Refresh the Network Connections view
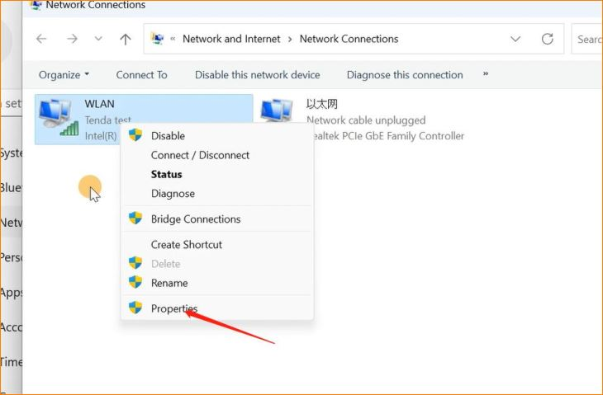The width and height of the screenshot is (603, 395). coord(547,39)
